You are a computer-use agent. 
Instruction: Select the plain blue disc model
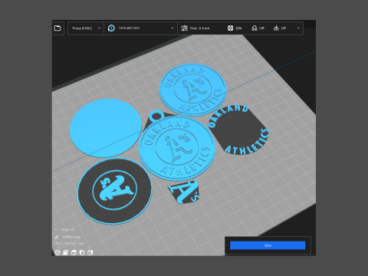click(x=106, y=128)
